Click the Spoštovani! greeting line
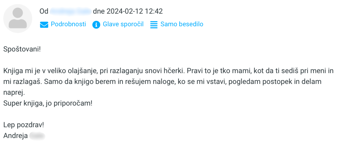Viewport: 339px width, 156px height. tap(22, 49)
